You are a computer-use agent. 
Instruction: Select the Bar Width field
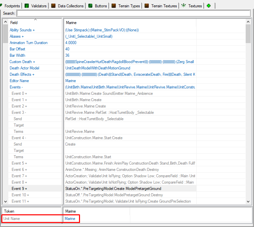17,55
